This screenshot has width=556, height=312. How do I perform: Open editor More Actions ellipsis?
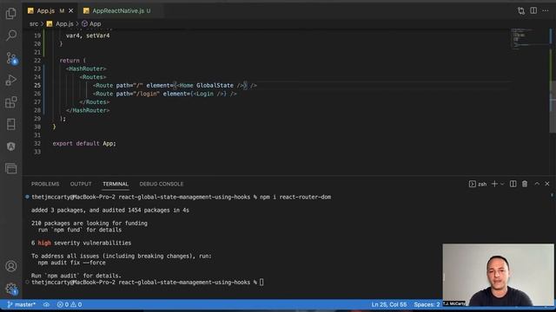[x=546, y=10]
